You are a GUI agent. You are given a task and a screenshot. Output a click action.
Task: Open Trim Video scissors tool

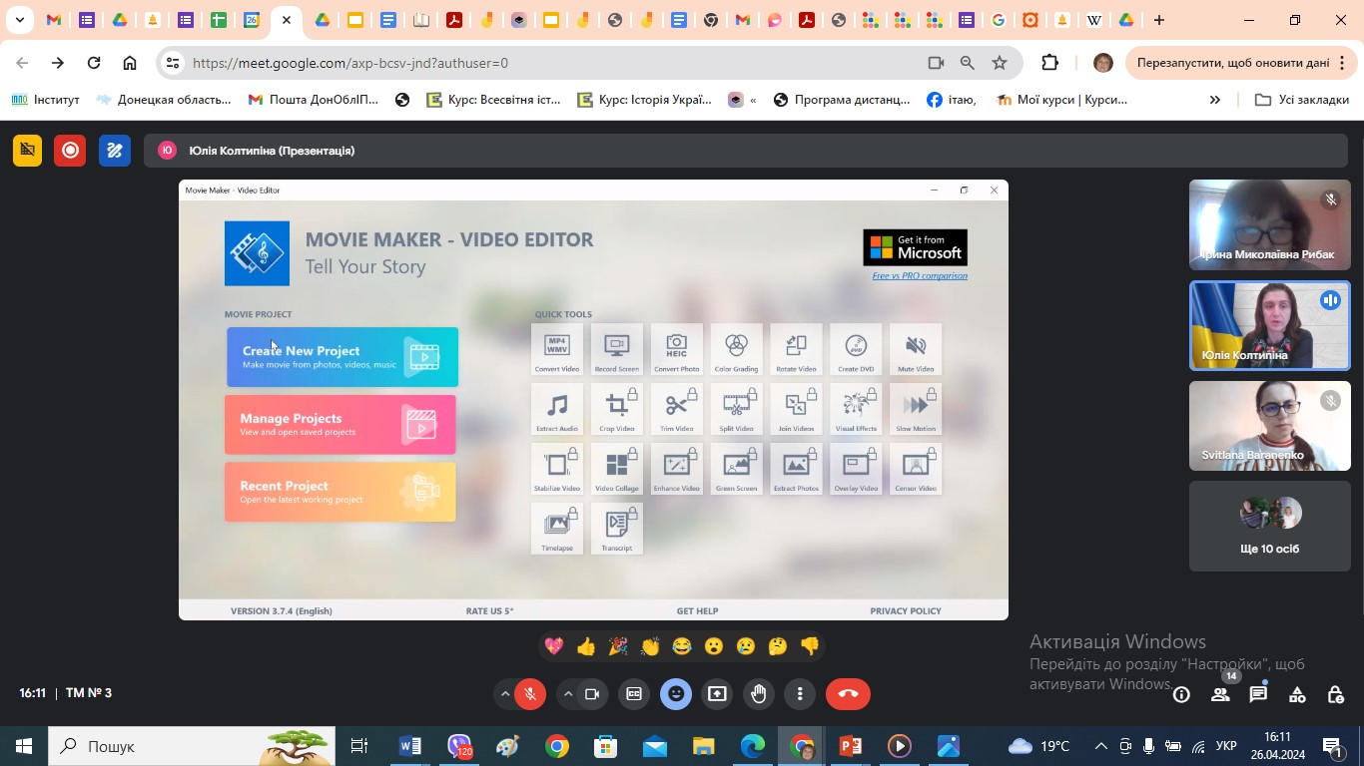click(677, 409)
